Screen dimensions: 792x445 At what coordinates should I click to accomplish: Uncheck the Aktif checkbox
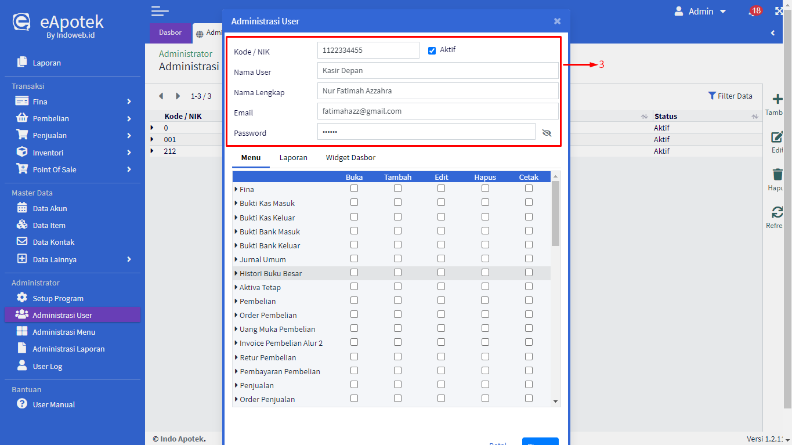pyautogui.click(x=432, y=50)
